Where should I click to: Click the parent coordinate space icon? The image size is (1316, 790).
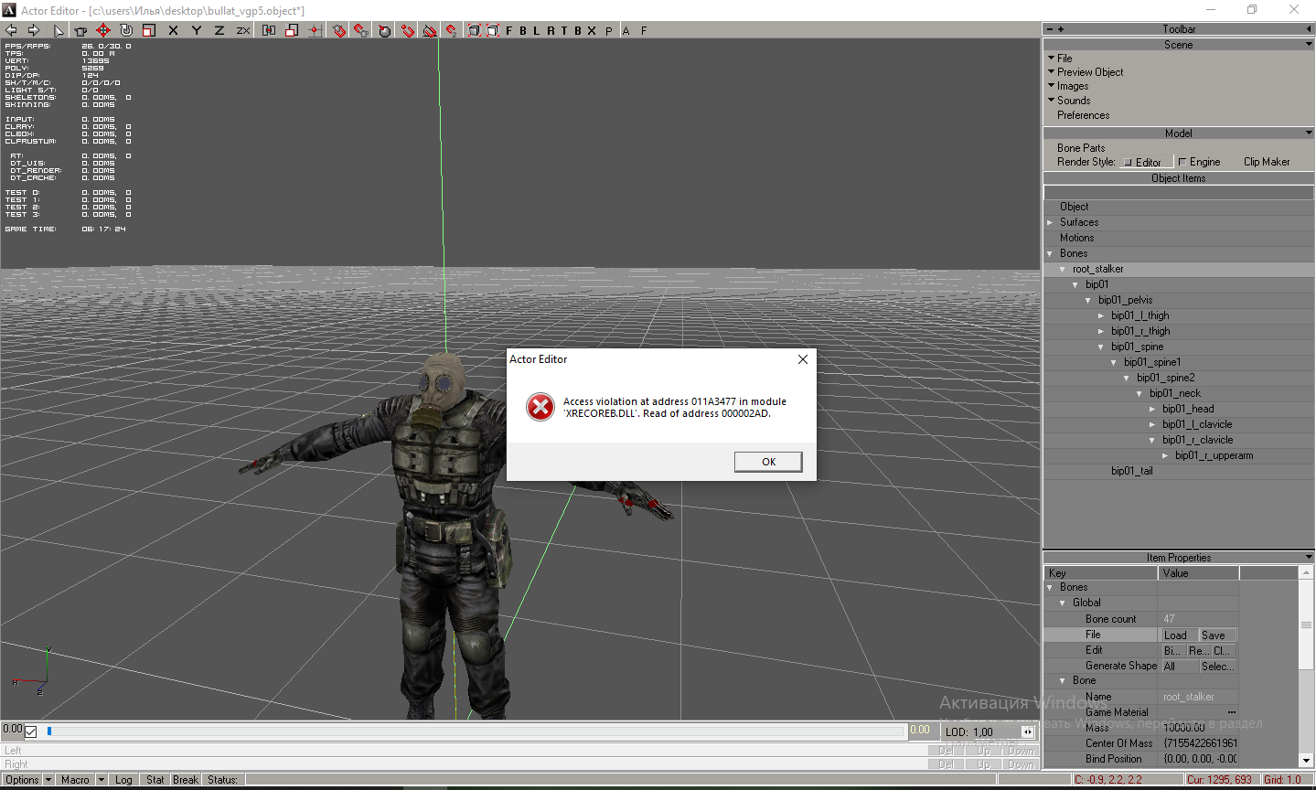269,30
